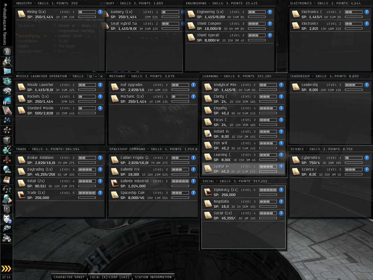Select the Caldari Frigate skill row
This screenshot has width=373, height=280.
(x=153, y=160)
